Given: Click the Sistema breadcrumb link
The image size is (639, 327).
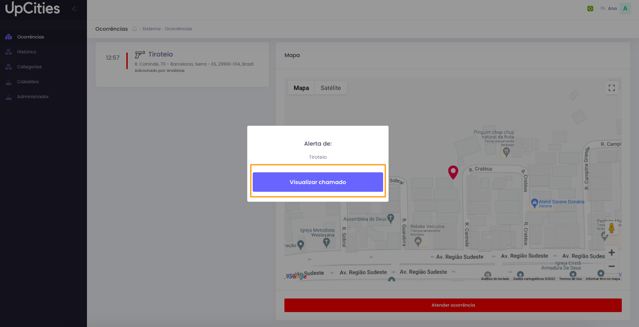Looking at the screenshot, I should tap(151, 29).
